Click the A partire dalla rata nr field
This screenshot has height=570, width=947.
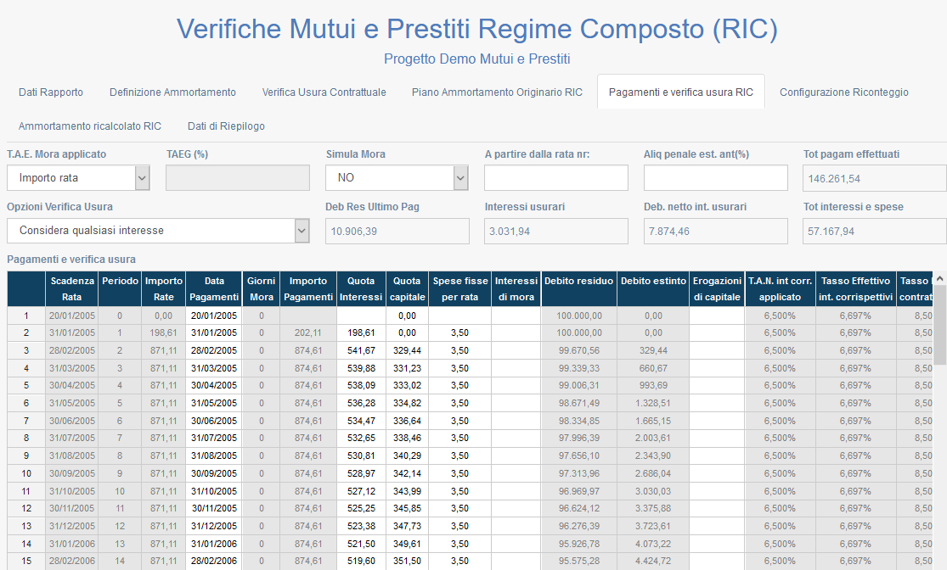(556, 178)
